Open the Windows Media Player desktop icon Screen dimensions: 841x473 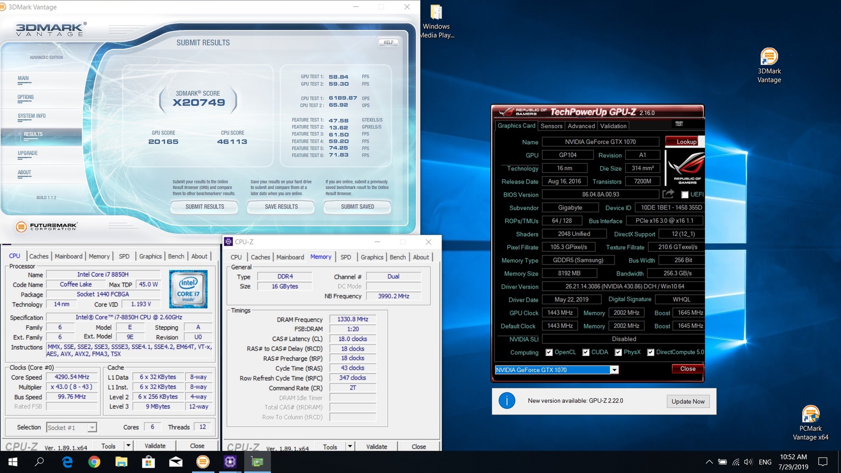437,21
